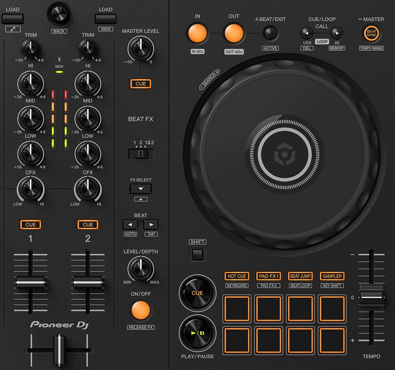
Task: Toggle the Beat FX ON/OFF button
Action: [141, 310]
